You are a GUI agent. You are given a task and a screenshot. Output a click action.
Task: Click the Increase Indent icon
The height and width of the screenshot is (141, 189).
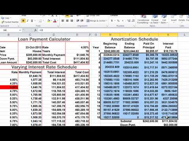pos(82,21)
